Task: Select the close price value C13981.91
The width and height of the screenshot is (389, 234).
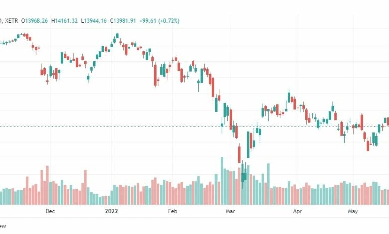Action: click(x=123, y=21)
